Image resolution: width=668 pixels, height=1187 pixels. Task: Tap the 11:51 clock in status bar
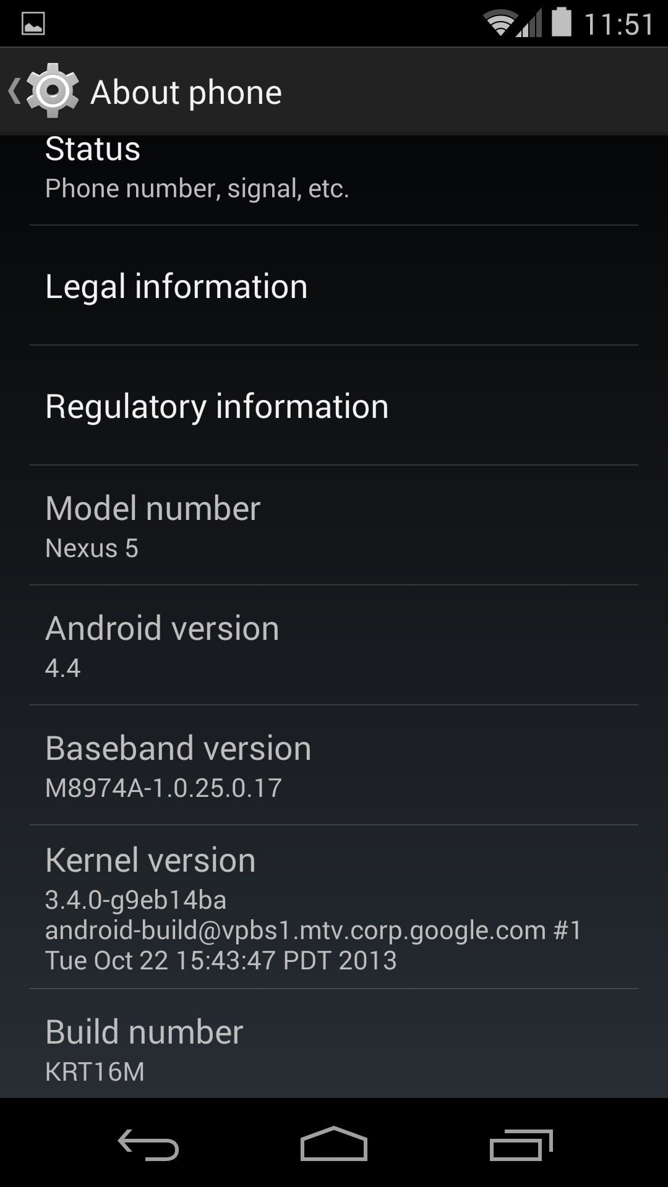(619, 25)
